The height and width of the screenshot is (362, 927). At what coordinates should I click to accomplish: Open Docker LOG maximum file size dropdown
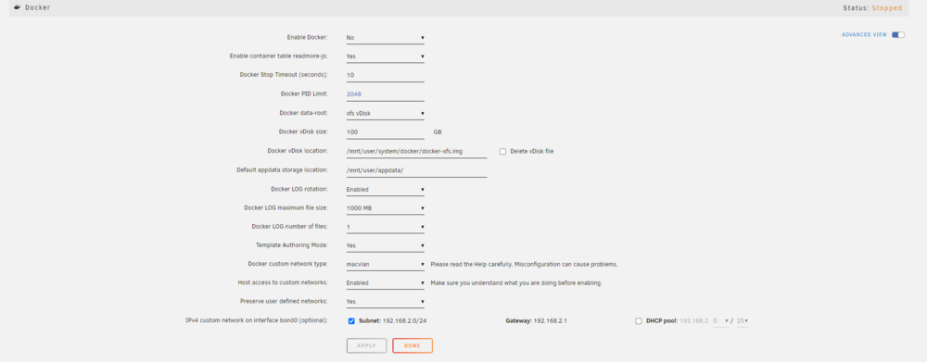click(x=386, y=208)
